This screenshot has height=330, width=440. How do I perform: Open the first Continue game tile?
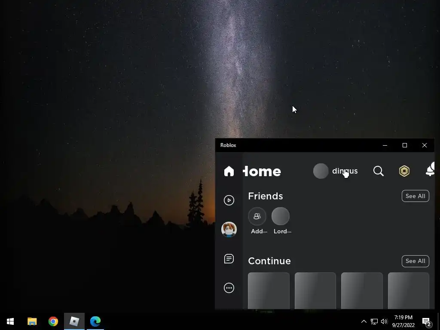(x=269, y=291)
